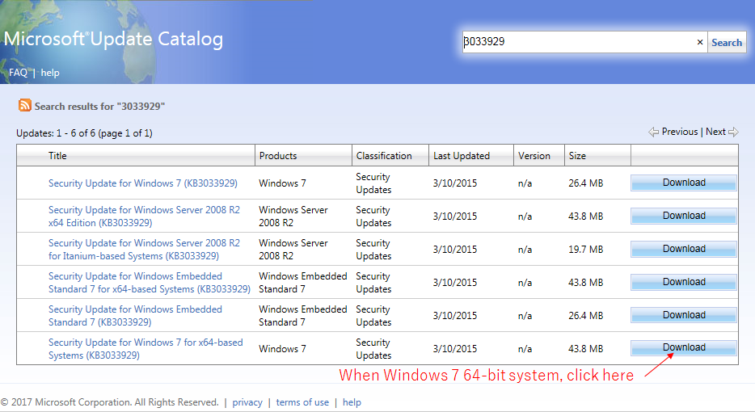The height and width of the screenshot is (412, 755).
Task: Click the Search button
Action: 727,42
